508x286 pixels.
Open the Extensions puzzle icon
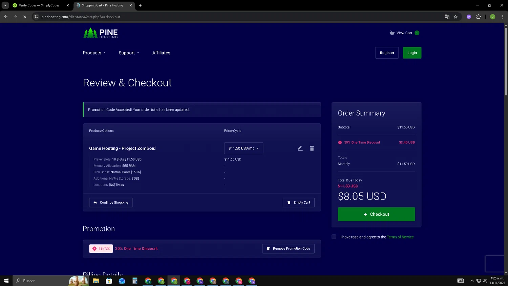point(479,17)
